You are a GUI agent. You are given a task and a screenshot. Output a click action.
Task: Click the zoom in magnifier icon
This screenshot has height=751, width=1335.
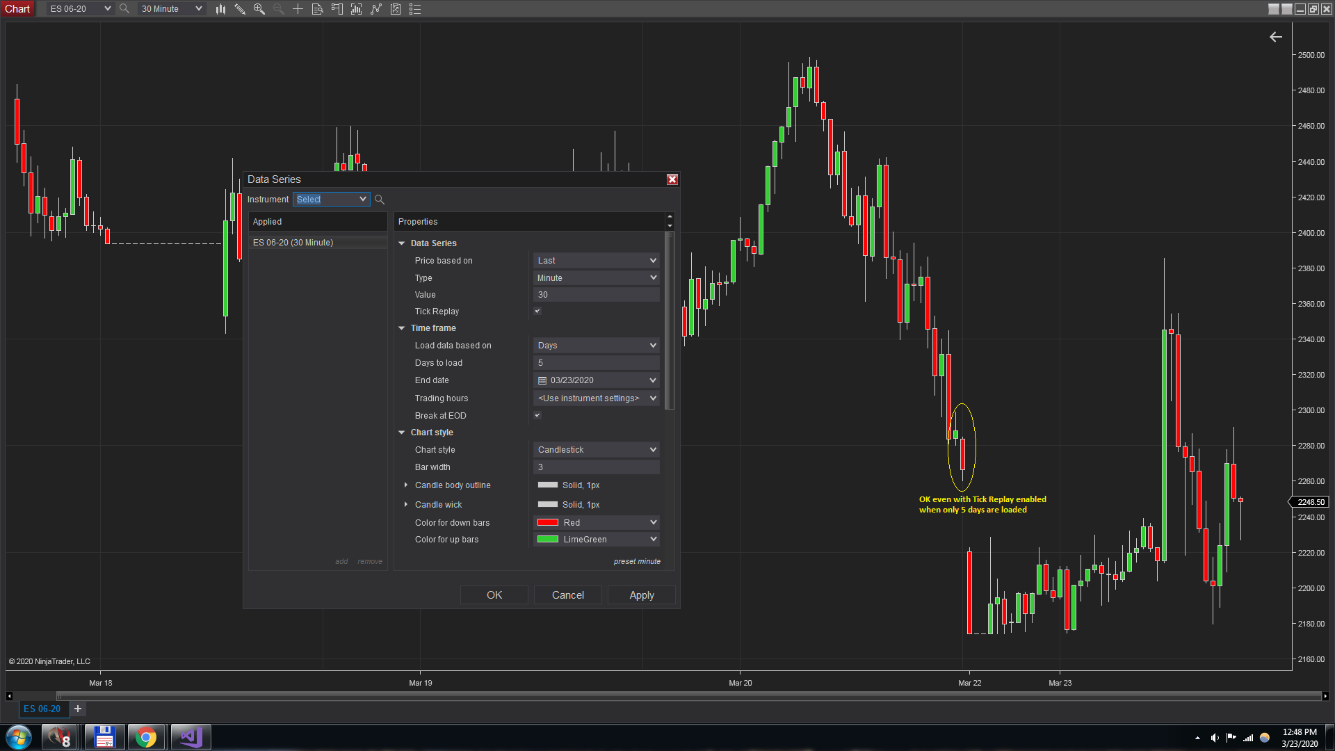[x=259, y=9]
